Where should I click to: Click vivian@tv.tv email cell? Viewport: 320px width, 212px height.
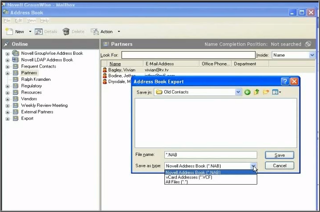click(157, 70)
